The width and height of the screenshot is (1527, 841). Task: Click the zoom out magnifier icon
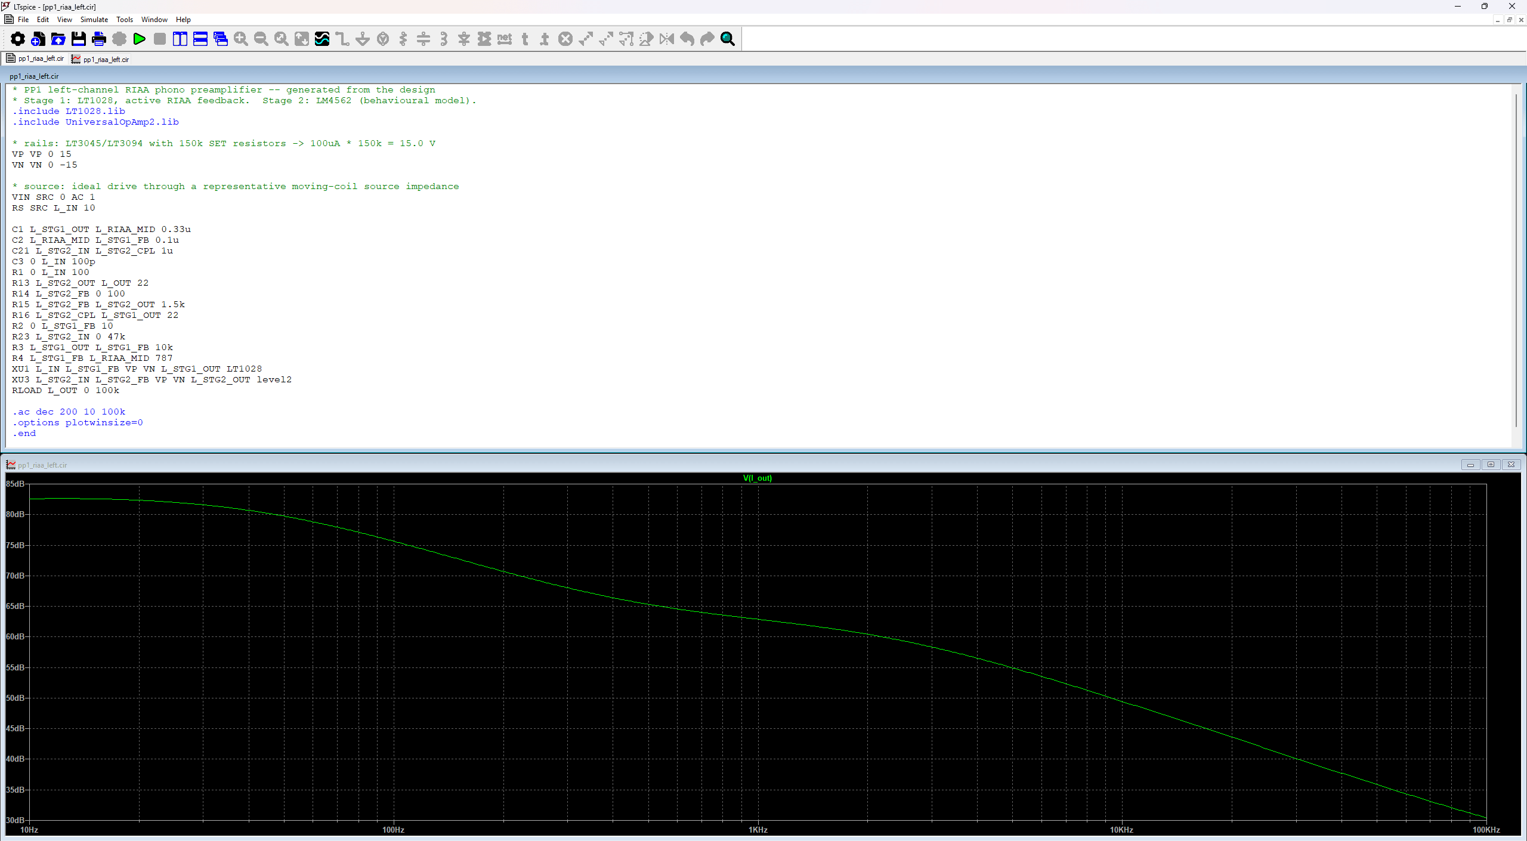261,39
